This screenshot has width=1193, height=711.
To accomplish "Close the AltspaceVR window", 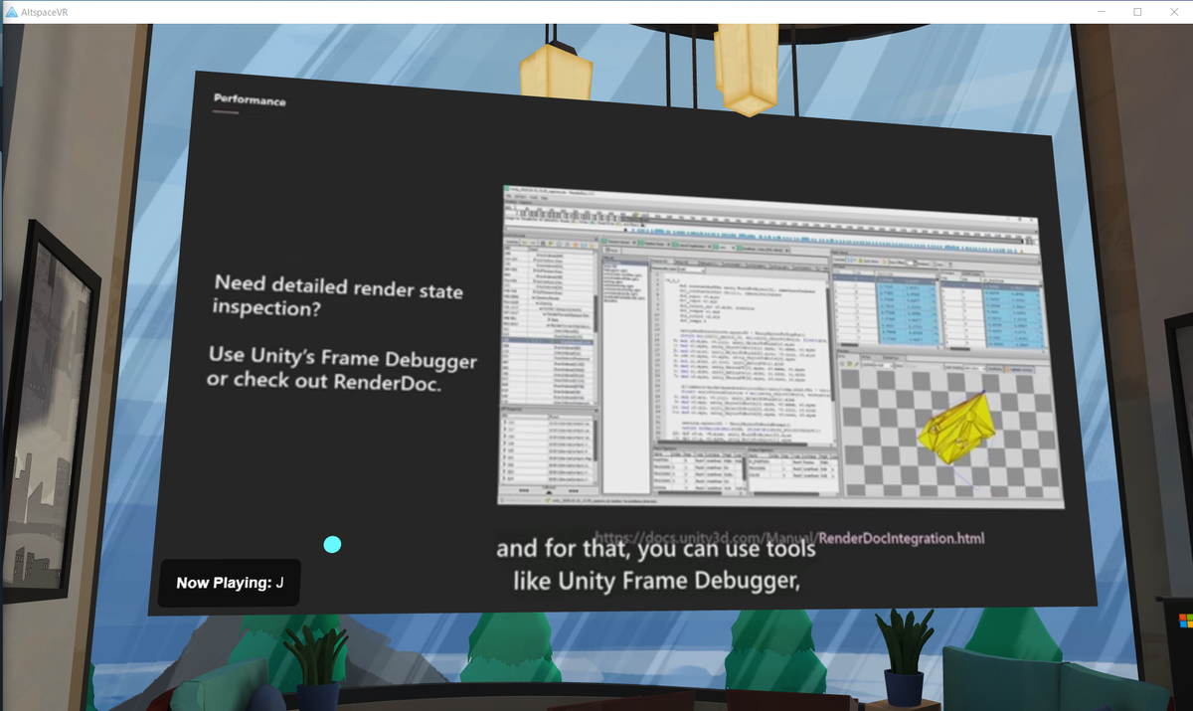I will (1174, 11).
